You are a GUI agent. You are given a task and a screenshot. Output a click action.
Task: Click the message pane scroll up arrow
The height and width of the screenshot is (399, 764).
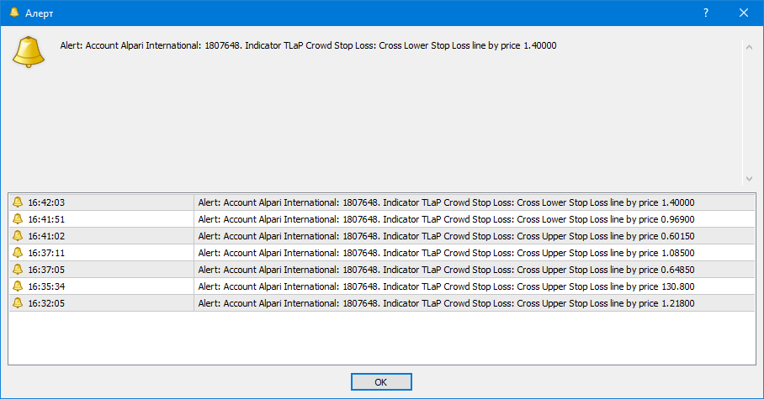coord(749,47)
